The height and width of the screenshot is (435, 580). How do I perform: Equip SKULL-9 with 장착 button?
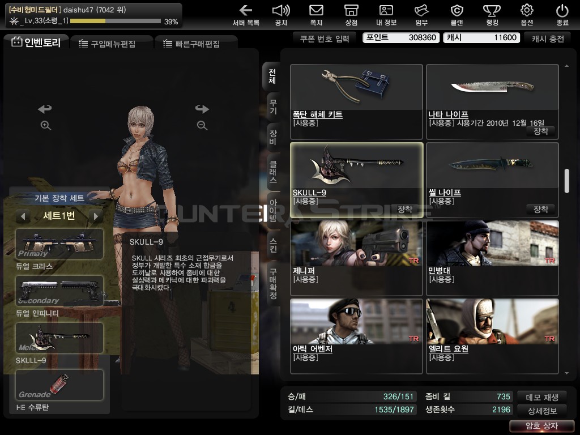[404, 210]
